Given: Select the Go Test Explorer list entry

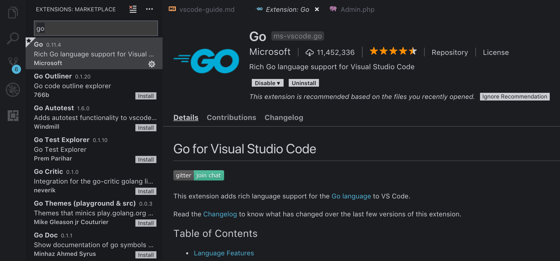Looking at the screenshot, I should tap(94, 149).
